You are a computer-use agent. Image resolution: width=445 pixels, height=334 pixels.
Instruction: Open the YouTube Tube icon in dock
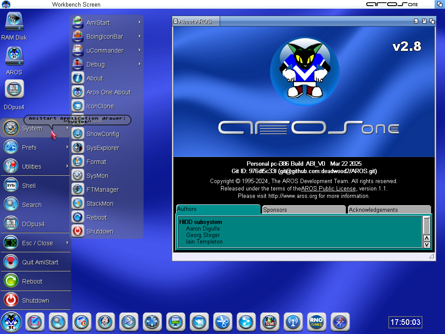pos(269,322)
